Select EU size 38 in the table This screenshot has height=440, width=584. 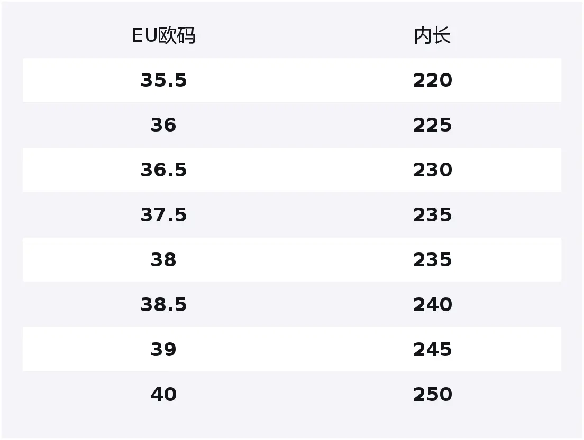(x=163, y=260)
